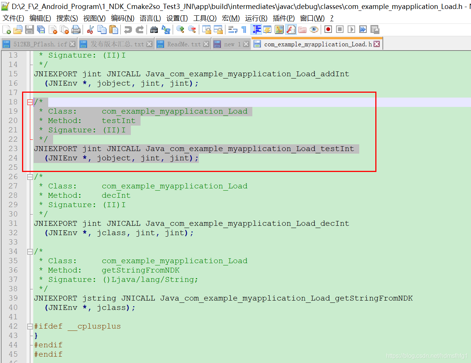Open the Replace dialog from the toolbar
The width and height of the screenshot is (471, 363).
click(x=166, y=30)
